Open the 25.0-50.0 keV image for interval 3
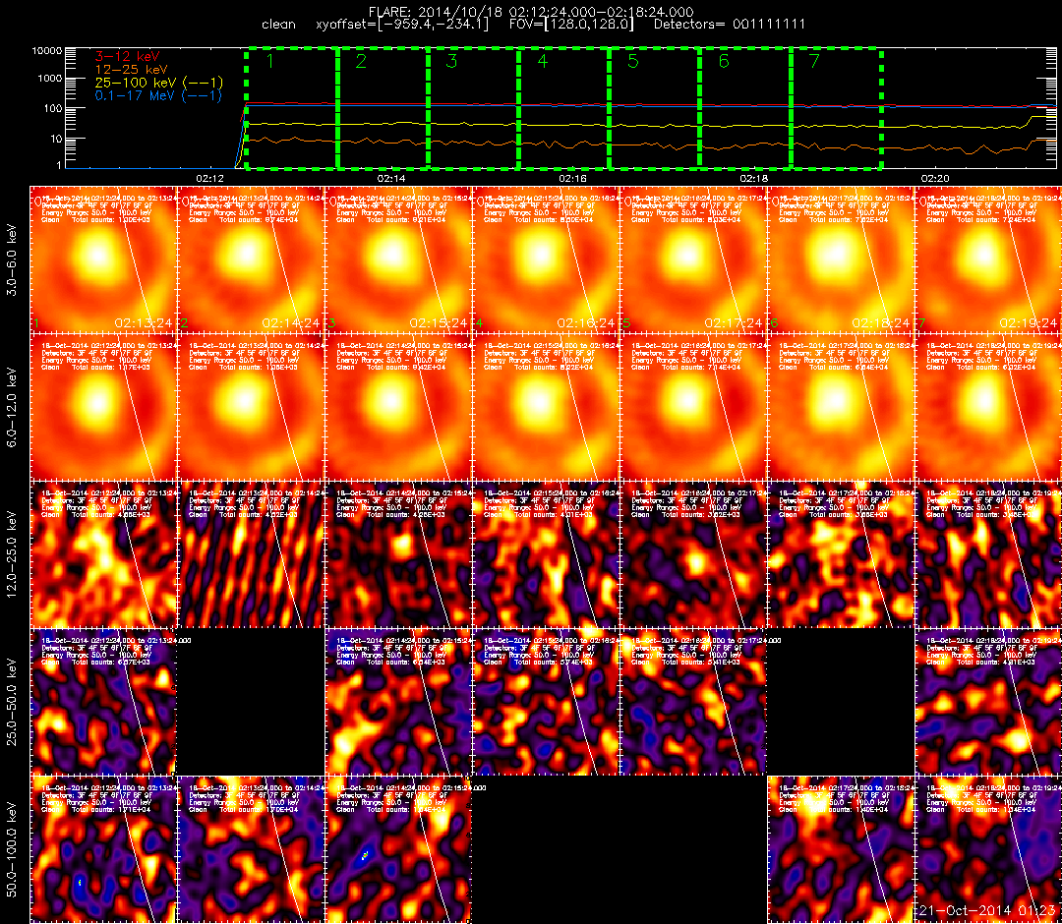The height and width of the screenshot is (924, 1062). click(399, 702)
